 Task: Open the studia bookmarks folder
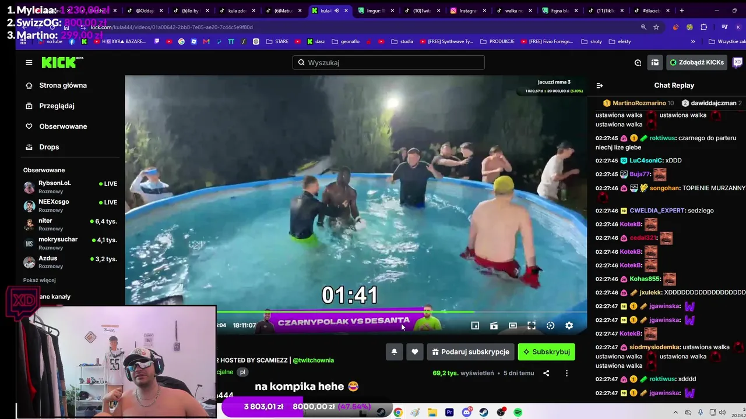pyautogui.click(x=402, y=42)
